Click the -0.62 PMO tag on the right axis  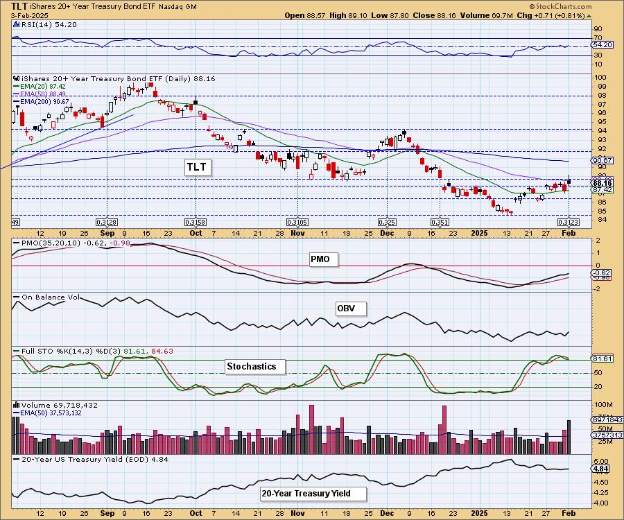coord(601,273)
